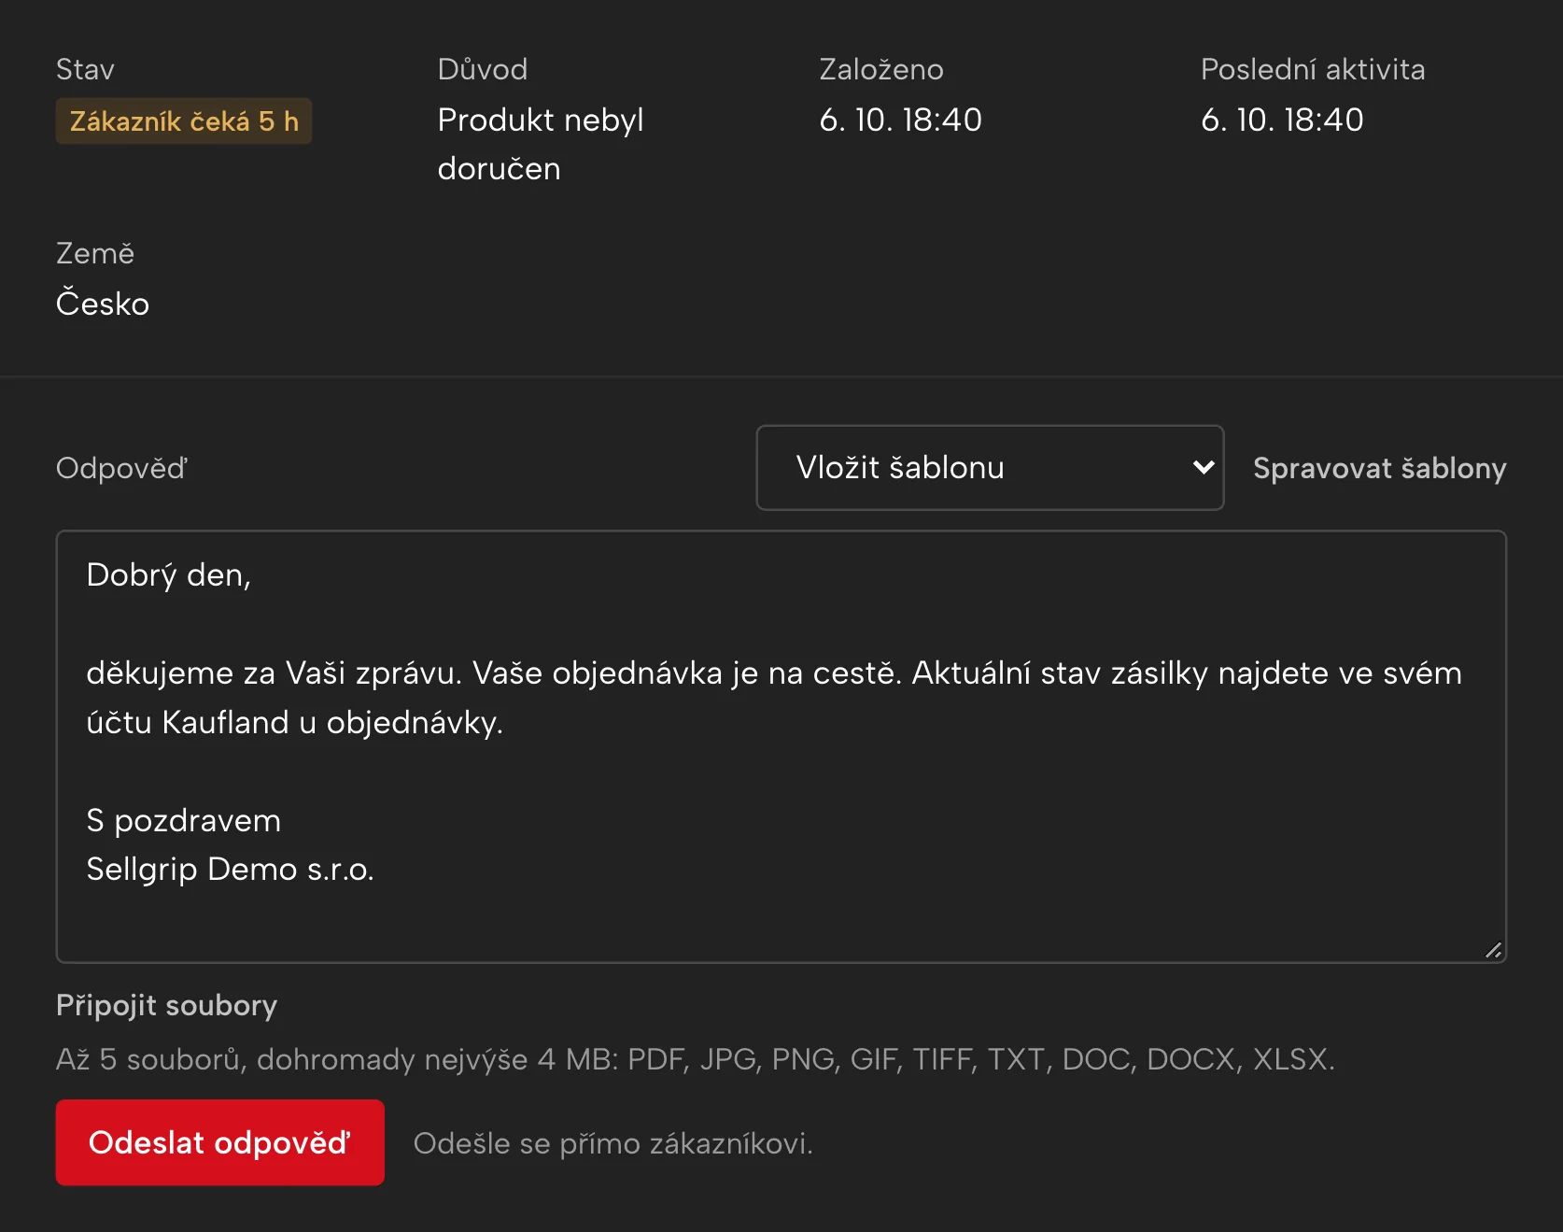Image resolution: width=1563 pixels, height=1232 pixels.
Task: Grab the textarea resize handle corner
Action: (1493, 950)
